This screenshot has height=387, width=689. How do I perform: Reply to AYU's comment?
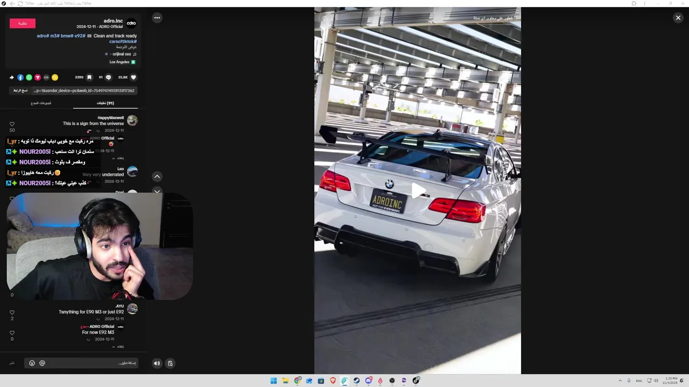98,319
